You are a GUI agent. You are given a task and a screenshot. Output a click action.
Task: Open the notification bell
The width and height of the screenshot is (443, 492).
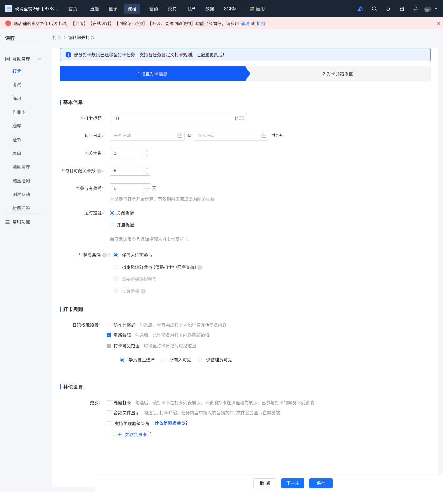tap(388, 9)
